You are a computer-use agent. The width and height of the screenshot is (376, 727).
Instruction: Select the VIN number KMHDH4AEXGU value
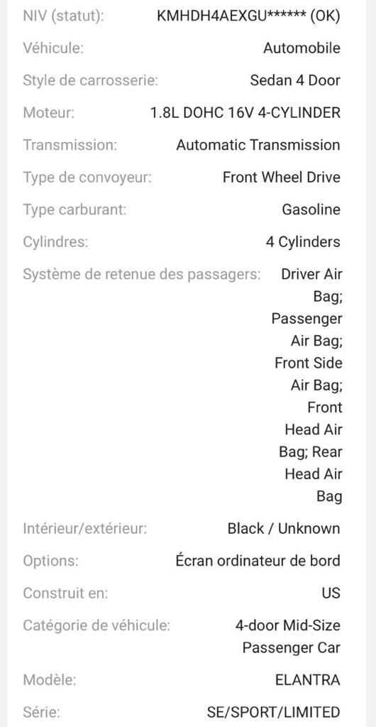coord(249,16)
